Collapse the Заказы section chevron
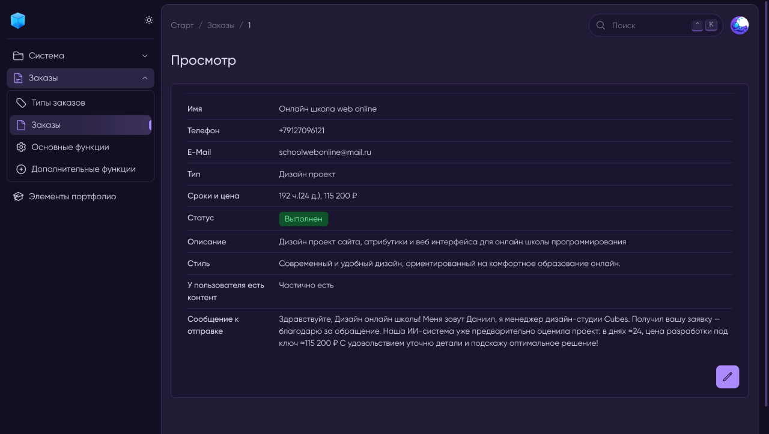The image size is (769, 434). [x=145, y=78]
